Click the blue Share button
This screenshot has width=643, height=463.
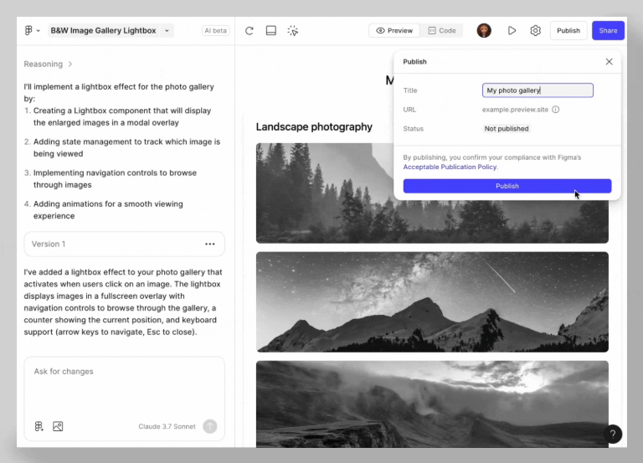[x=608, y=30]
